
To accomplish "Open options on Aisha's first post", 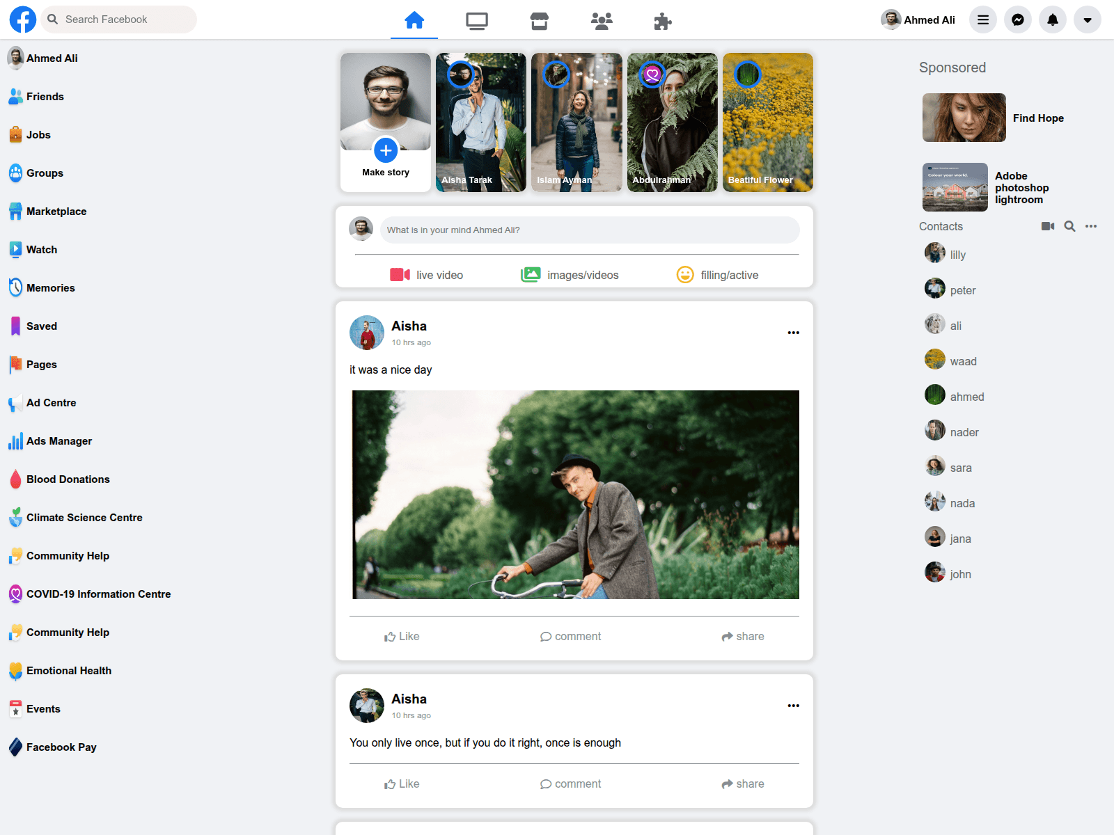I will point(793,333).
